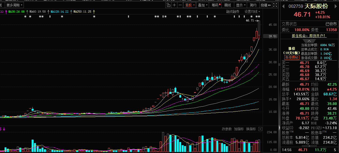
Task: Open the 更多周期 period dropdown
Action: pos(14,5)
